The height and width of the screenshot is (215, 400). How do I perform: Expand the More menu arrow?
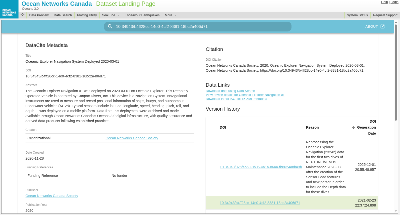click(176, 15)
